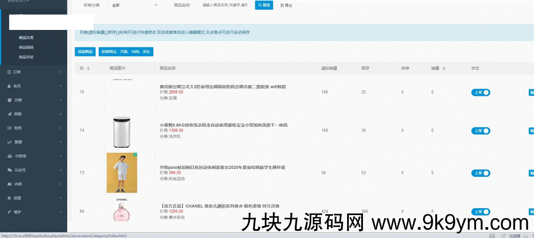
Task: Expand the 分销 sidebar menu chevron
Action: tap(60, 100)
